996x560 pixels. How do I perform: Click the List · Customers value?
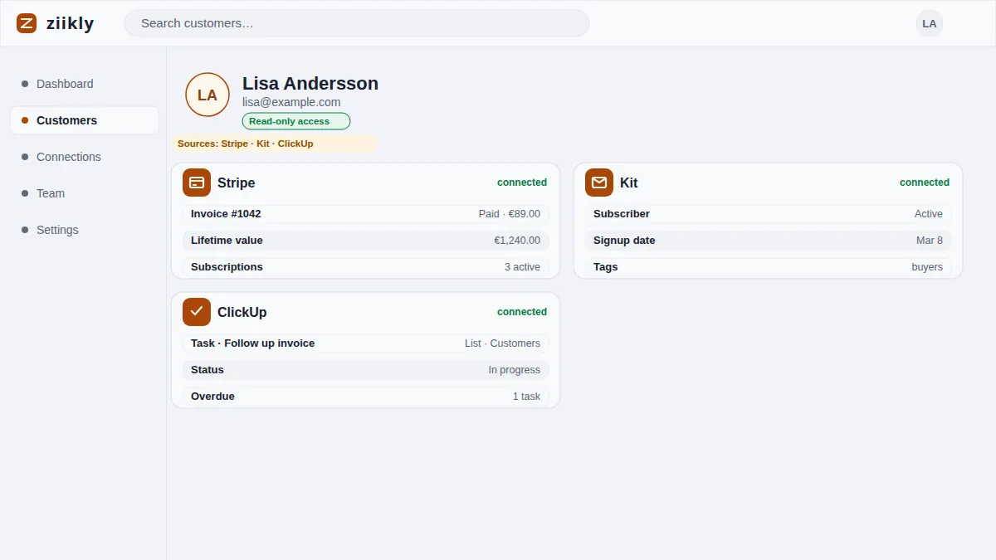click(502, 343)
